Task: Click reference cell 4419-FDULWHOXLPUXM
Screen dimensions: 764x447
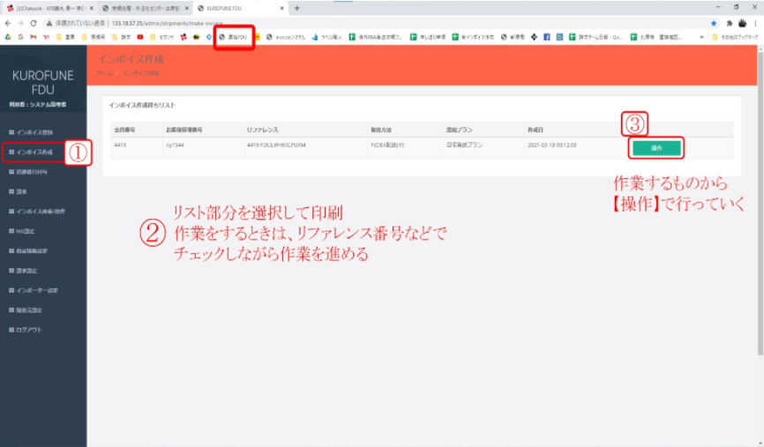Action: [x=276, y=145]
